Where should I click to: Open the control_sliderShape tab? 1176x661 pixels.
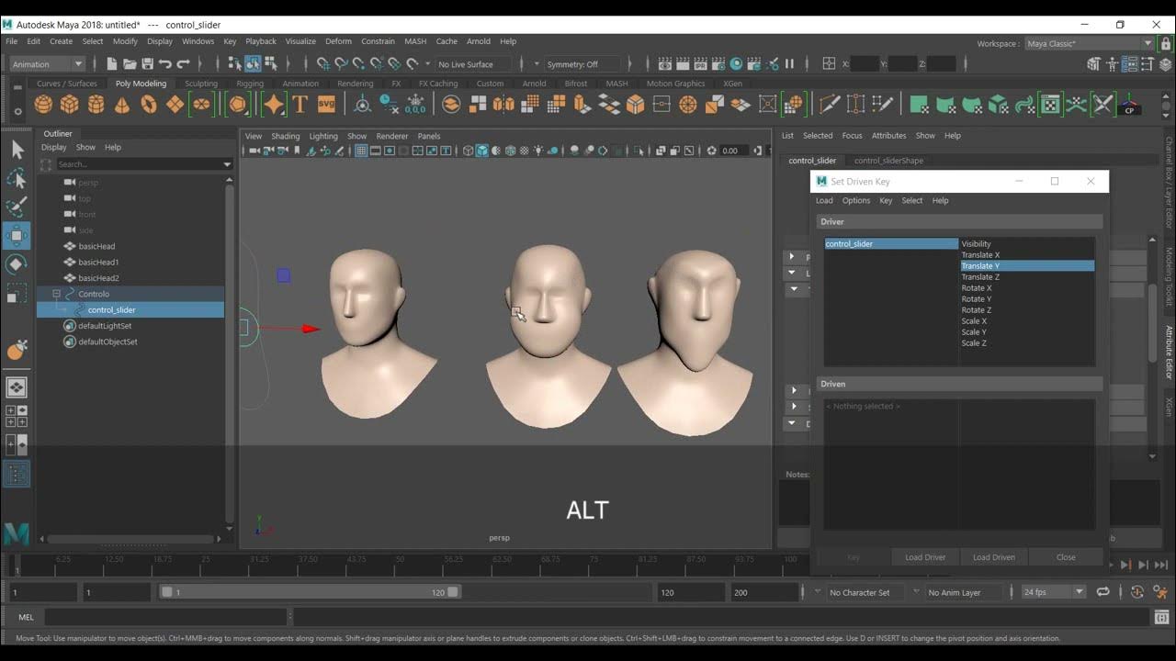[888, 161]
